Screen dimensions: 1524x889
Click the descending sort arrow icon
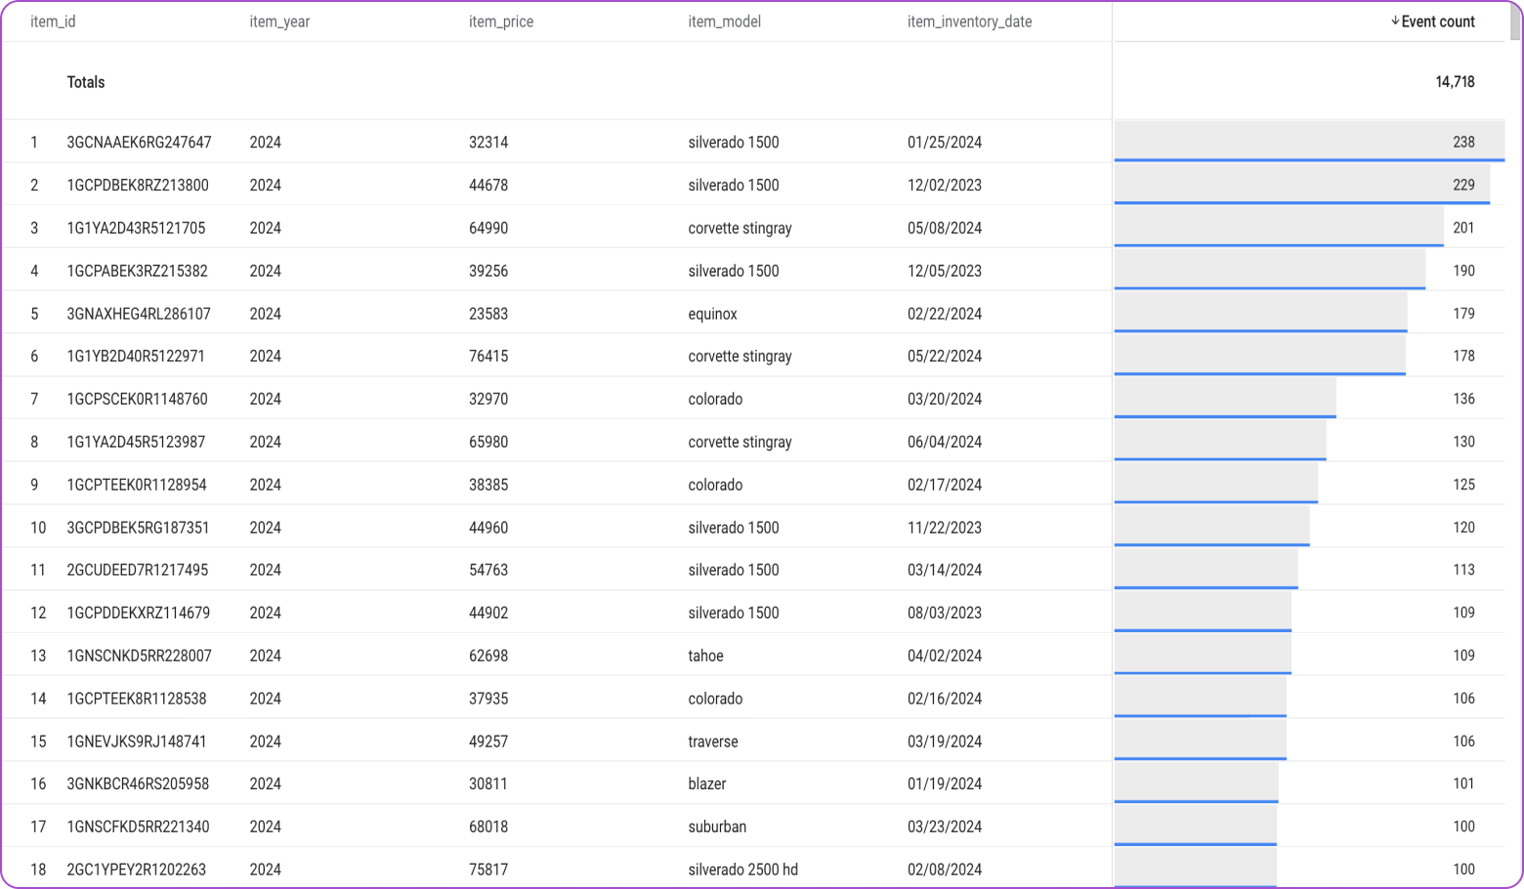1395,21
